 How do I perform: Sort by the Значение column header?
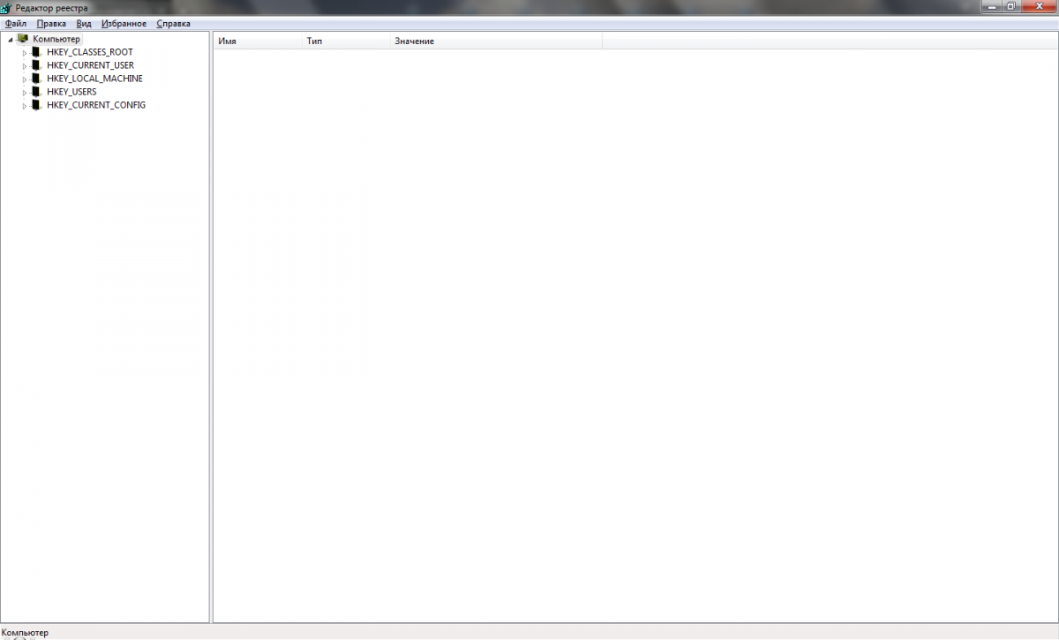pyautogui.click(x=496, y=41)
